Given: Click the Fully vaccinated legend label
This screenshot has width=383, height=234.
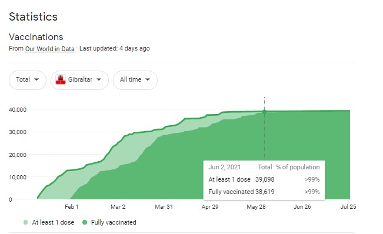Looking at the screenshot, I should tap(114, 222).
